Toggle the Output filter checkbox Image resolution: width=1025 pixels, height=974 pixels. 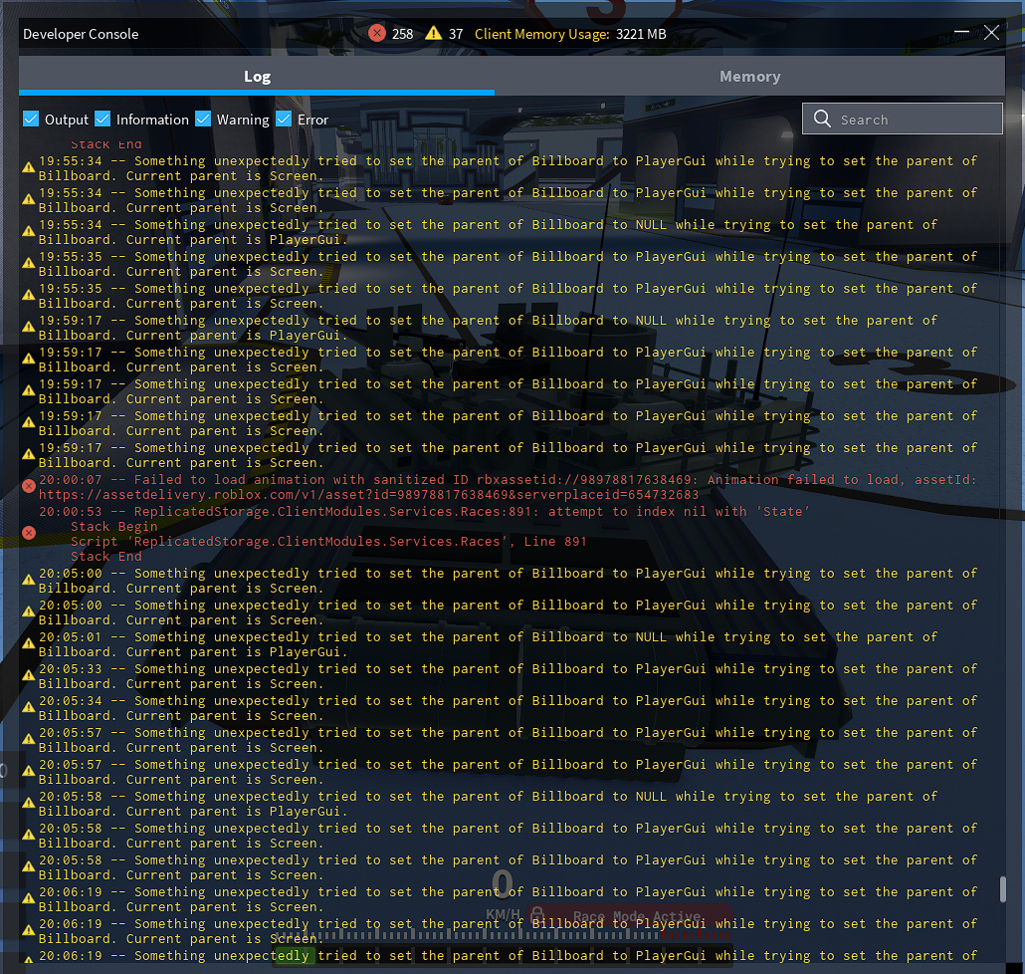31,119
